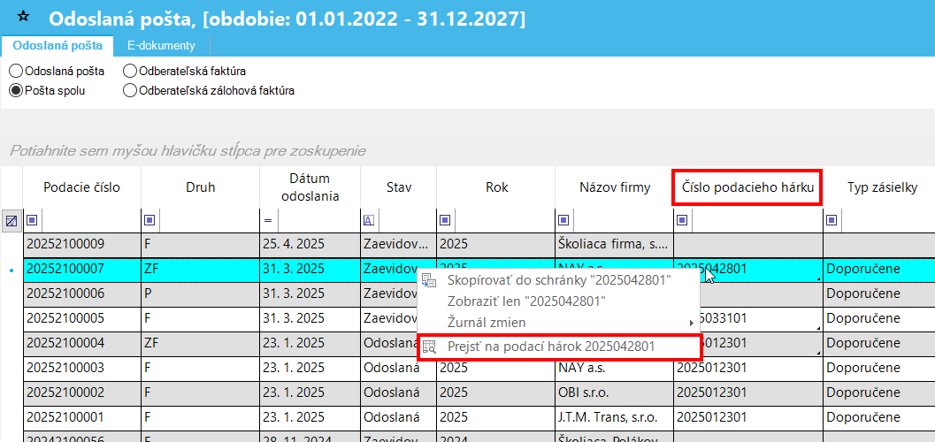Select the Odoslaná pošta radio button
Screen dimensions: 935x442
[x=15, y=71]
